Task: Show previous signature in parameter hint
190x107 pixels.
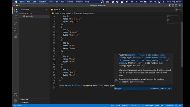Action: coord(116,79)
